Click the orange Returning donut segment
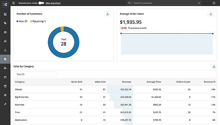This screenshot has height=125, width=220. pyautogui.click(x=62, y=29)
